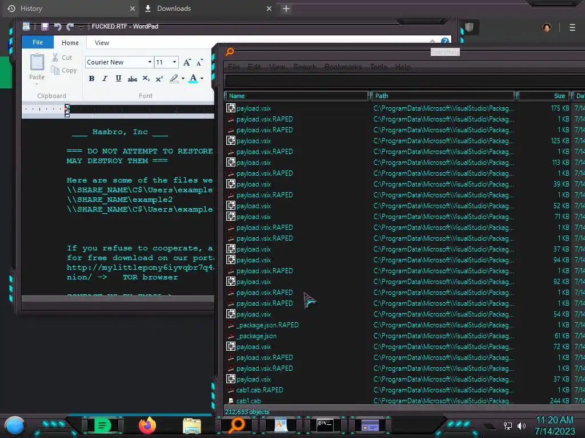Toggle subscript formatting
Viewport: 585px width, 438px height.
click(x=146, y=79)
